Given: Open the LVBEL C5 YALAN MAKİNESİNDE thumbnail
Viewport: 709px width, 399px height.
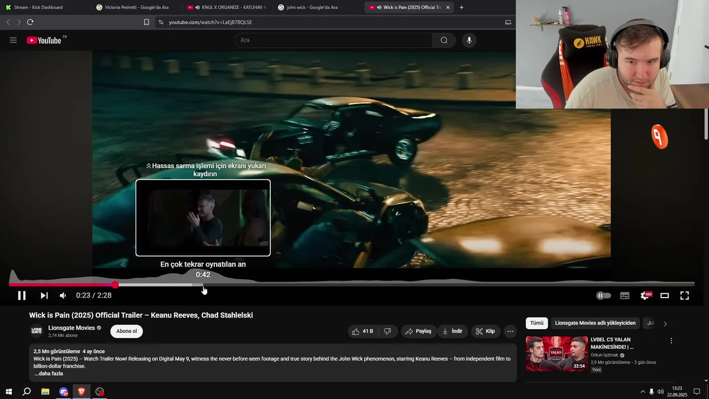Looking at the screenshot, I should [x=557, y=354].
